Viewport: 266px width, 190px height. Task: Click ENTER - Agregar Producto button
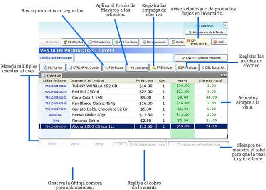coord(201,58)
